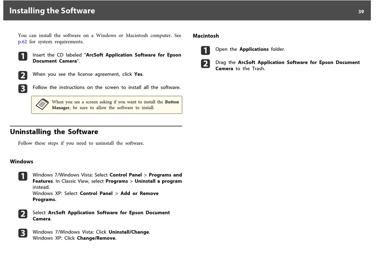Click the step 1 icon beside Insert the CD
The height and width of the screenshot is (266, 383).
(x=23, y=56)
